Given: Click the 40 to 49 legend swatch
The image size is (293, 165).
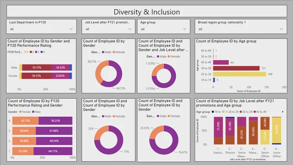Looking at the screenshot, I should click(255, 112).
